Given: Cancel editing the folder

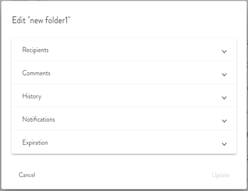Looking at the screenshot, I should point(27,175).
